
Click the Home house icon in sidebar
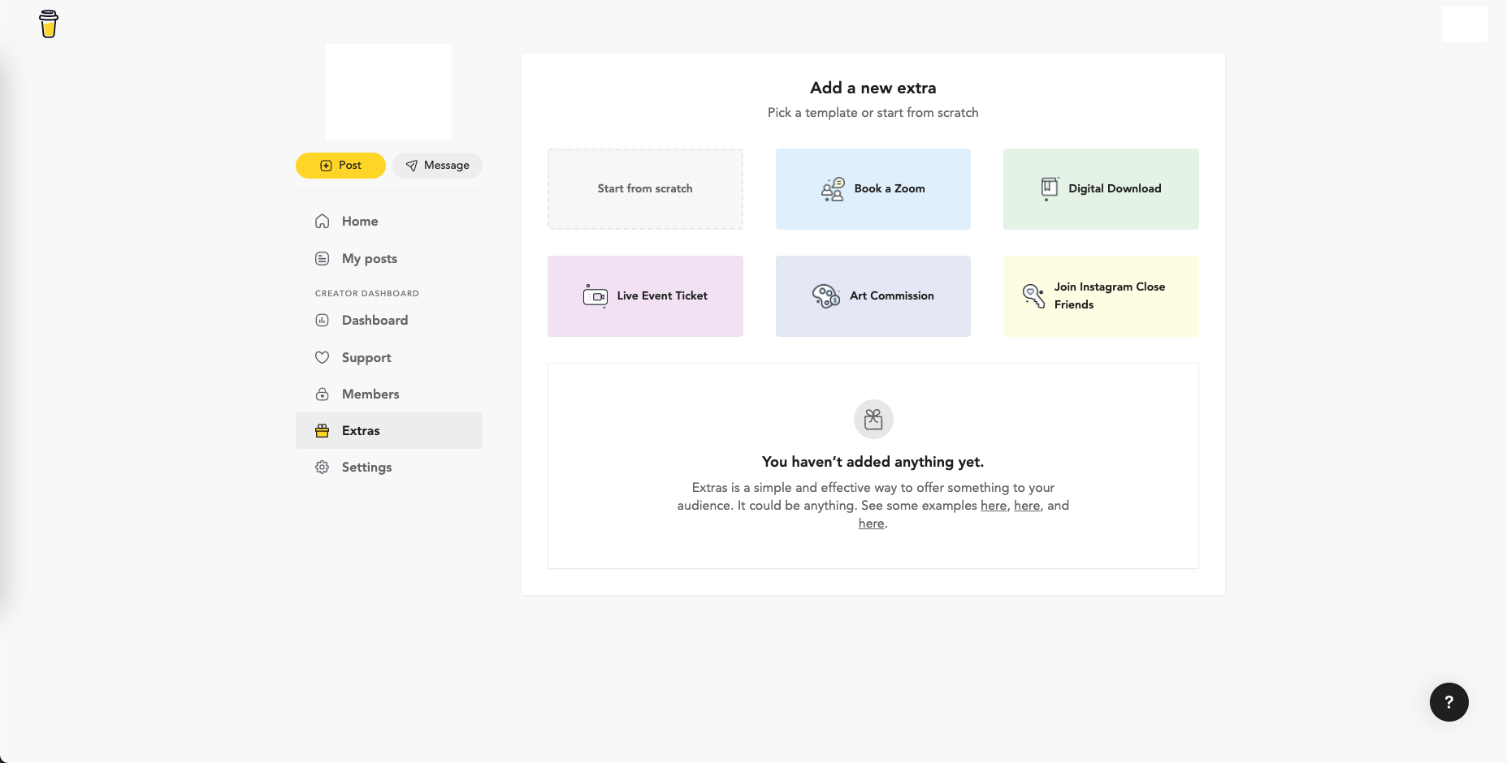point(323,221)
